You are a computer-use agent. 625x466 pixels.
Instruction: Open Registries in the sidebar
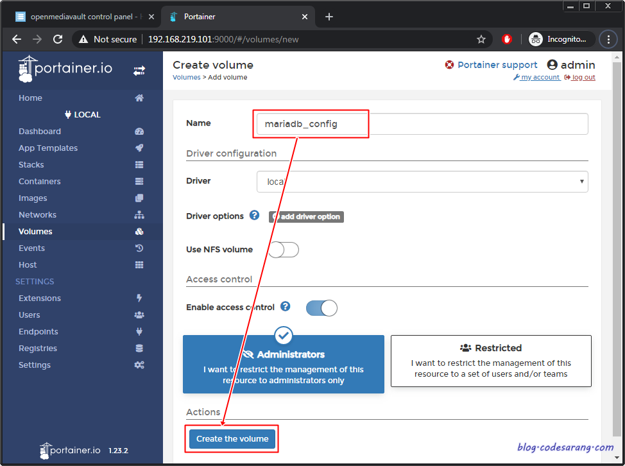38,349
